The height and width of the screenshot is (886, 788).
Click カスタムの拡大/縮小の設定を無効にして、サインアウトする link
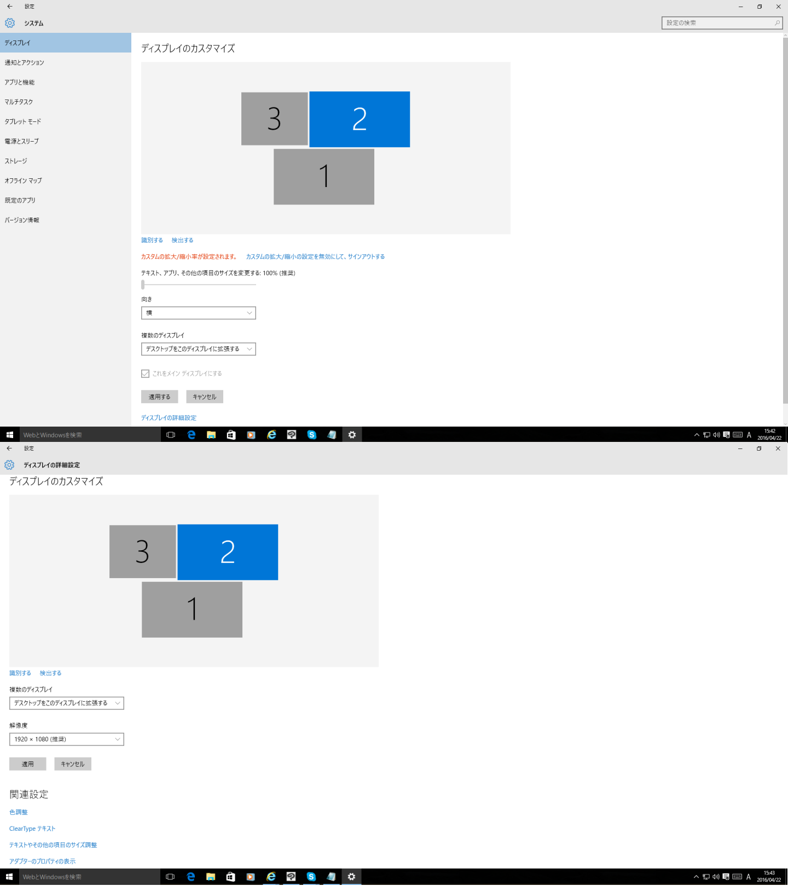(x=315, y=257)
